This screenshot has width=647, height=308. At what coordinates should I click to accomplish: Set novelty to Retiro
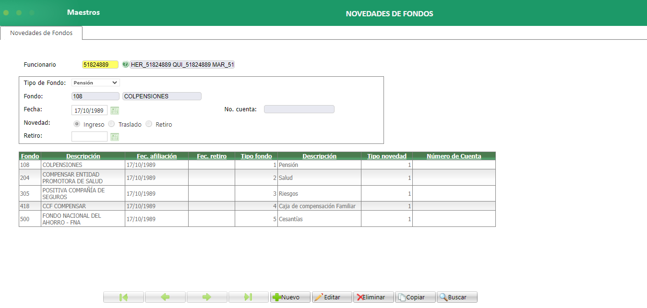pos(149,124)
